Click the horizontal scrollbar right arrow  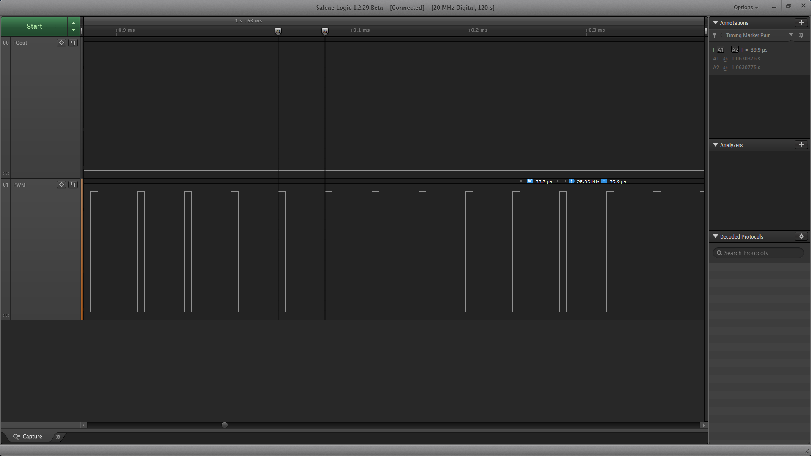[704, 425]
